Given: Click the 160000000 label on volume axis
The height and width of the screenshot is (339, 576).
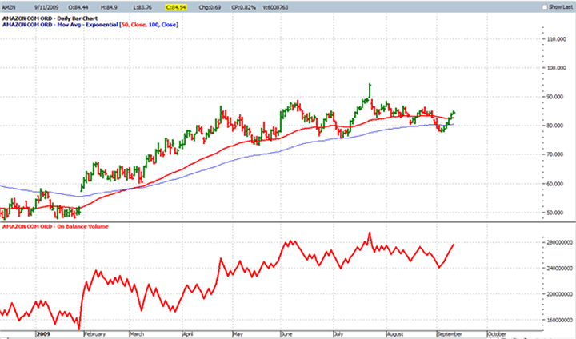Looking at the screenshot, I should click(556, 320).
